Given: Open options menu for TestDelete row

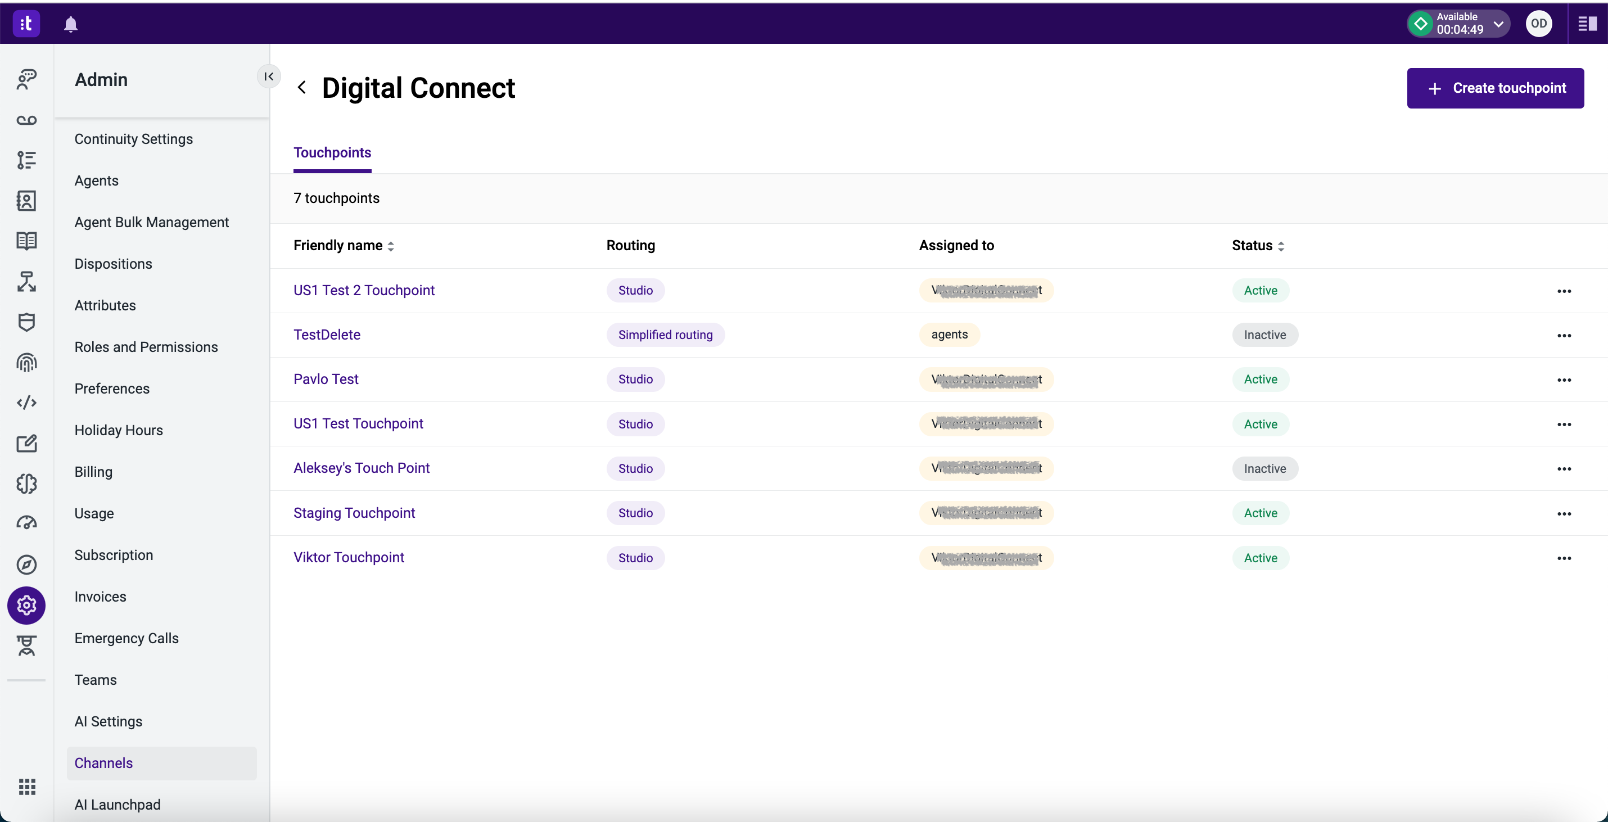Looking at the screenshot, I should pos(1564,335).
